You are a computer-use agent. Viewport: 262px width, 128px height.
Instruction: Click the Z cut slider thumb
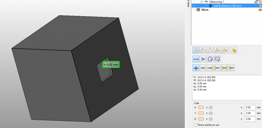[211, 119]
